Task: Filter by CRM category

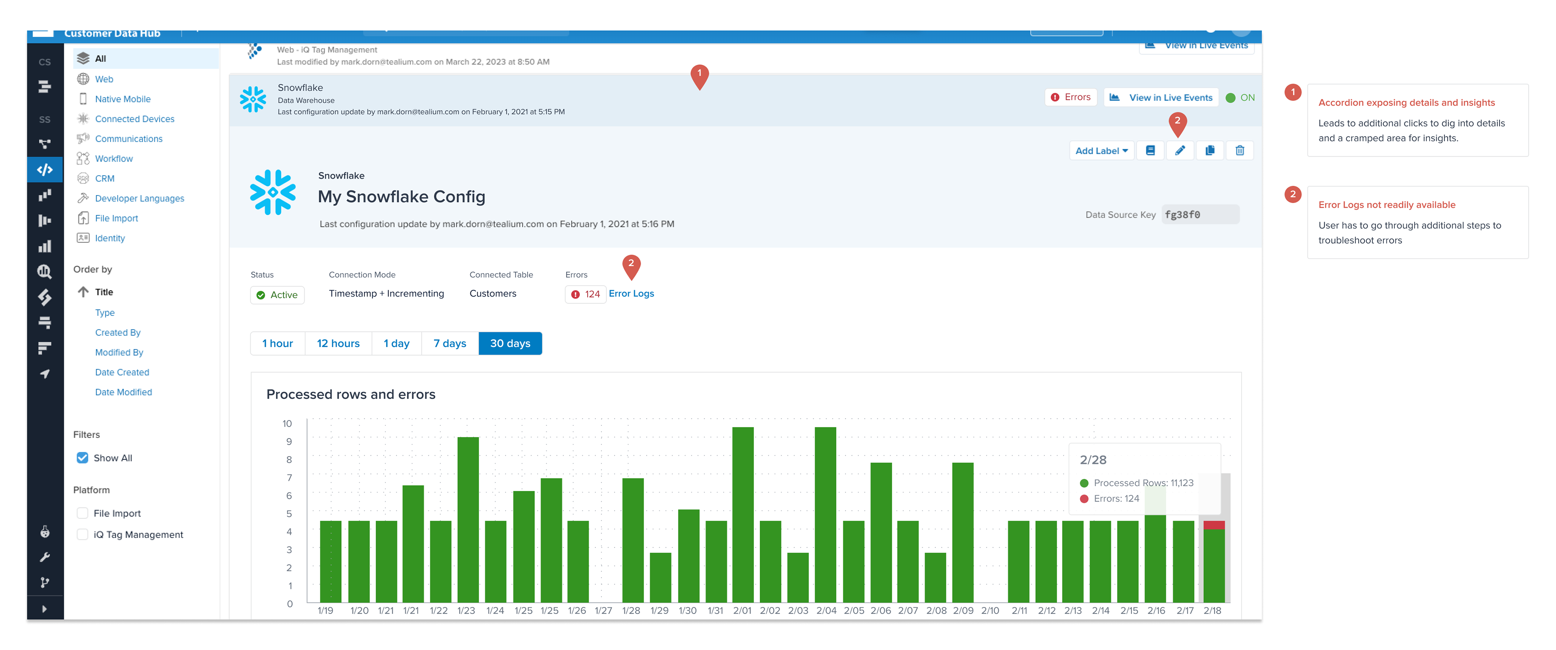Action: click(105, 178)
